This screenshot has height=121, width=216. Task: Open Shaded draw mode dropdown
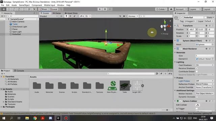coord(49,16)
